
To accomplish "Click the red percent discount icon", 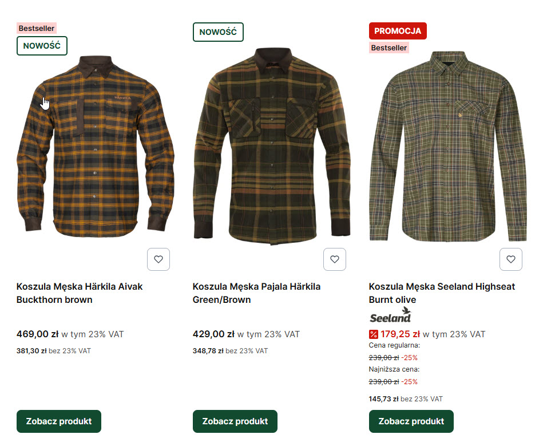I will 374,334.
